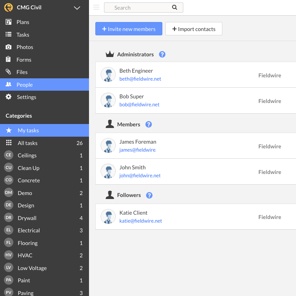This screenshot has width=296, height=296.
Task: Select All tasks category
Action: [x=27, y=143]
